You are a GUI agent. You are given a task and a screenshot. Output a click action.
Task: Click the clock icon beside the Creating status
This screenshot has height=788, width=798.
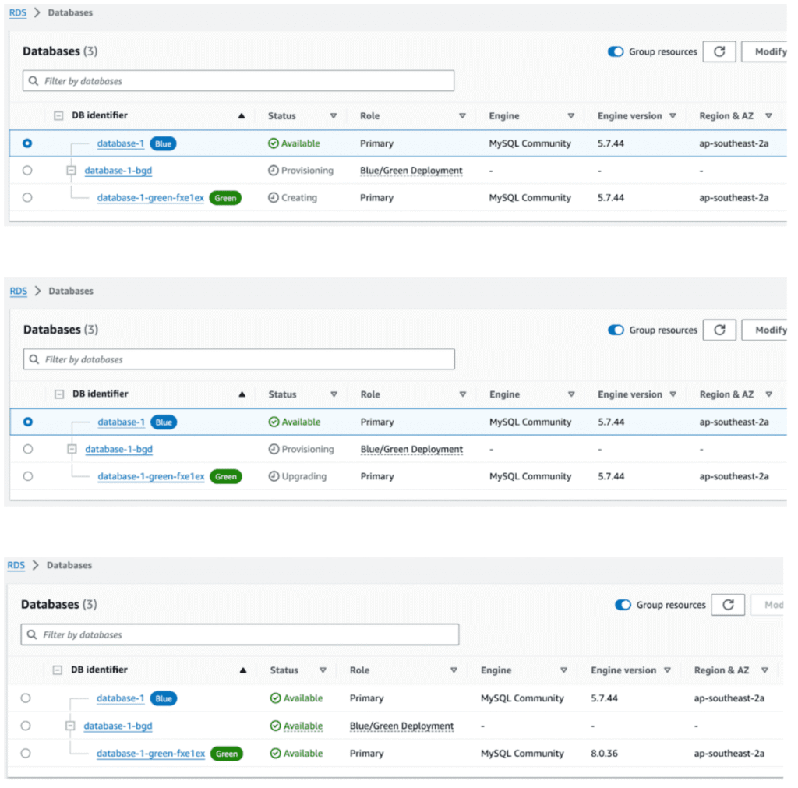(274, 198)
